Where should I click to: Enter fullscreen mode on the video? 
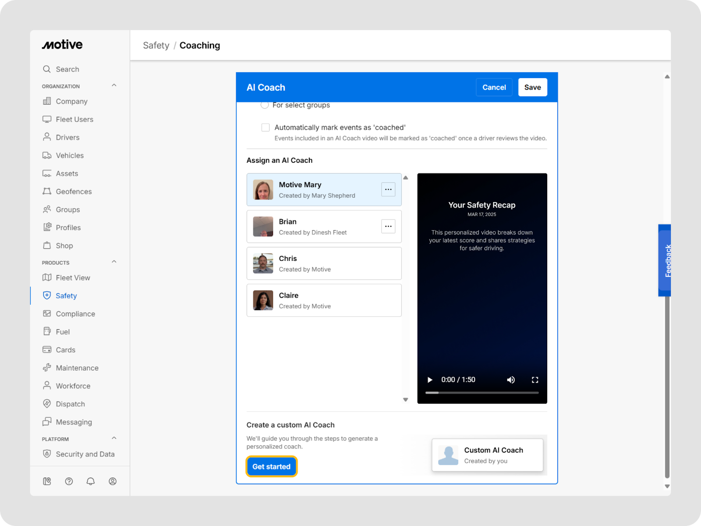(x=535, y=380)
